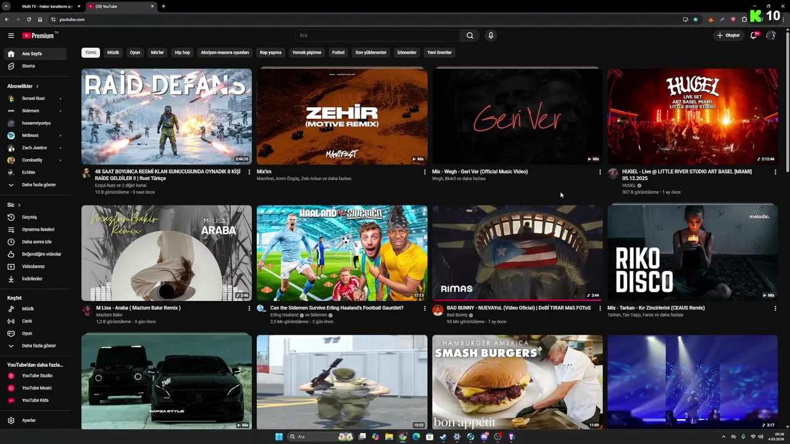790x444 pixels.
Task: Select the Son yüklenenler chip
Action: point(371,52)
